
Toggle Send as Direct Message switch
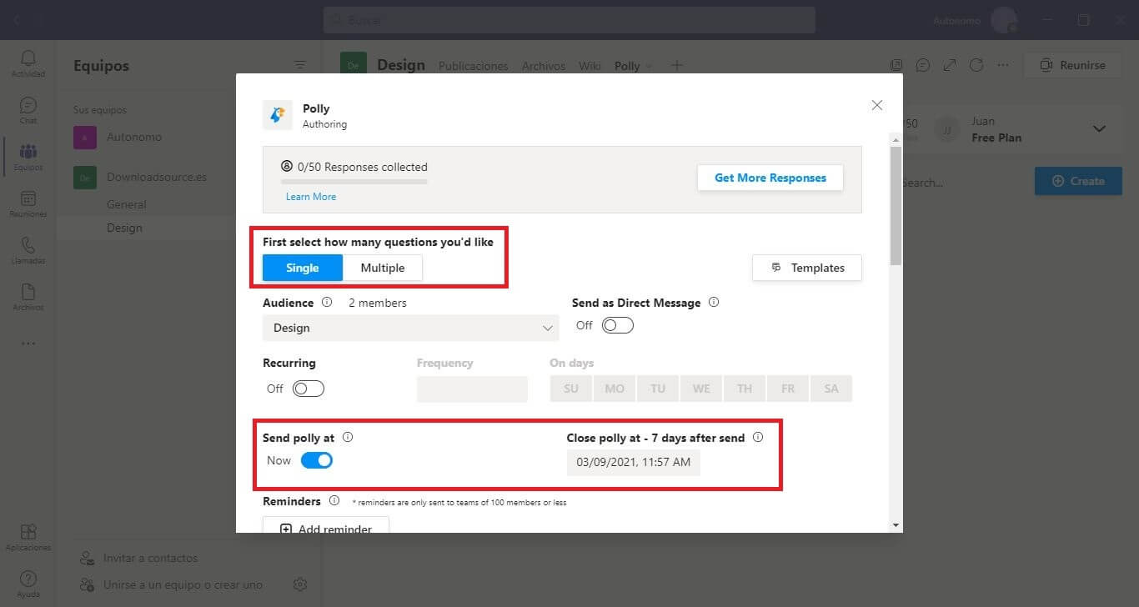click(618, 325)
